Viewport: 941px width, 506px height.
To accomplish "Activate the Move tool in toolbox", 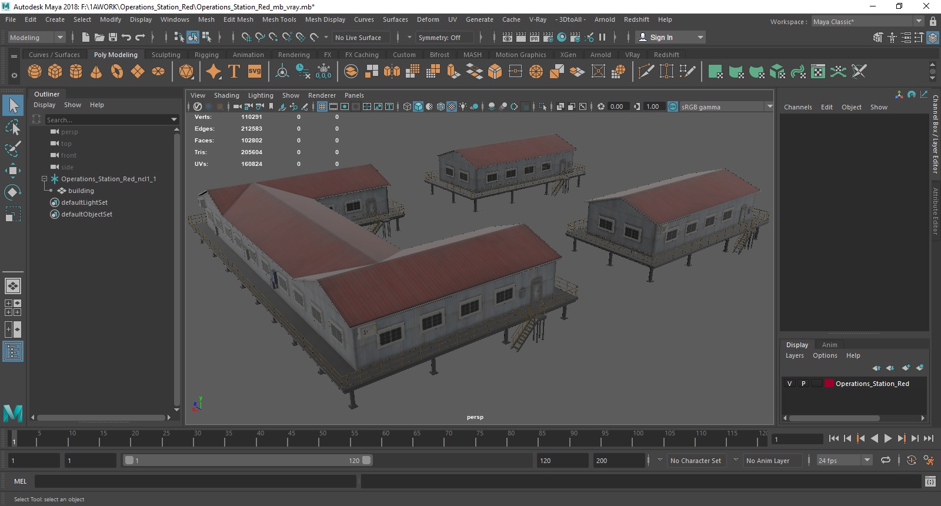I will tap(13, 171).
